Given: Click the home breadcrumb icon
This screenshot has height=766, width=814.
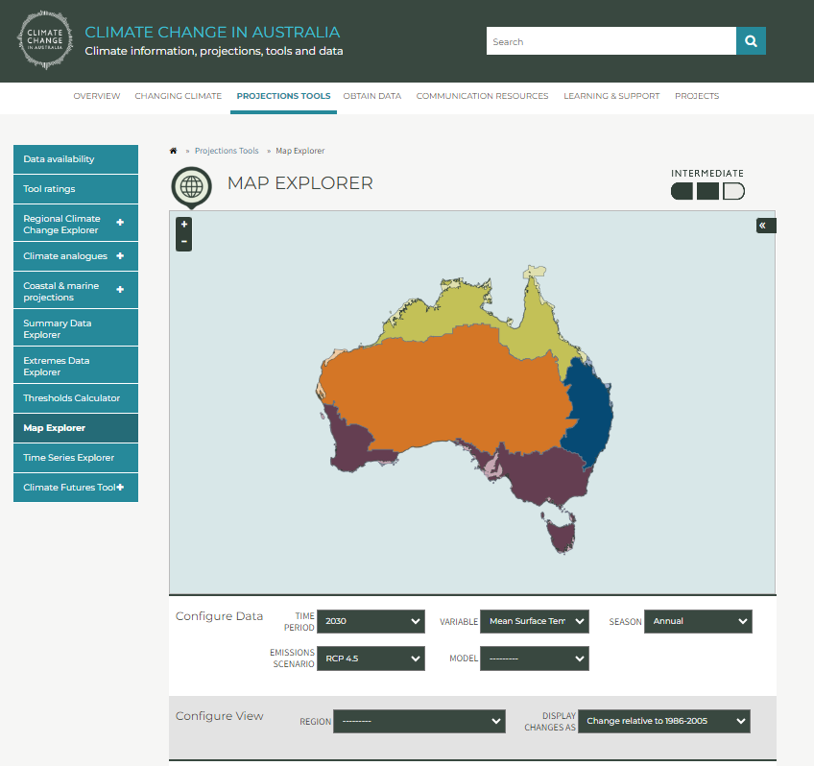Looking at the screenshot, I should point(174,151).
